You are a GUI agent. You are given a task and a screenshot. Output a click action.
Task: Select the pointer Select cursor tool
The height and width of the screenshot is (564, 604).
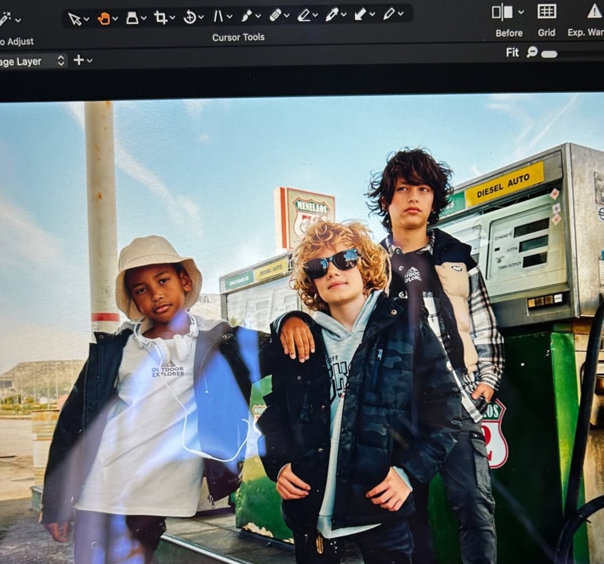tap(75, 18)
